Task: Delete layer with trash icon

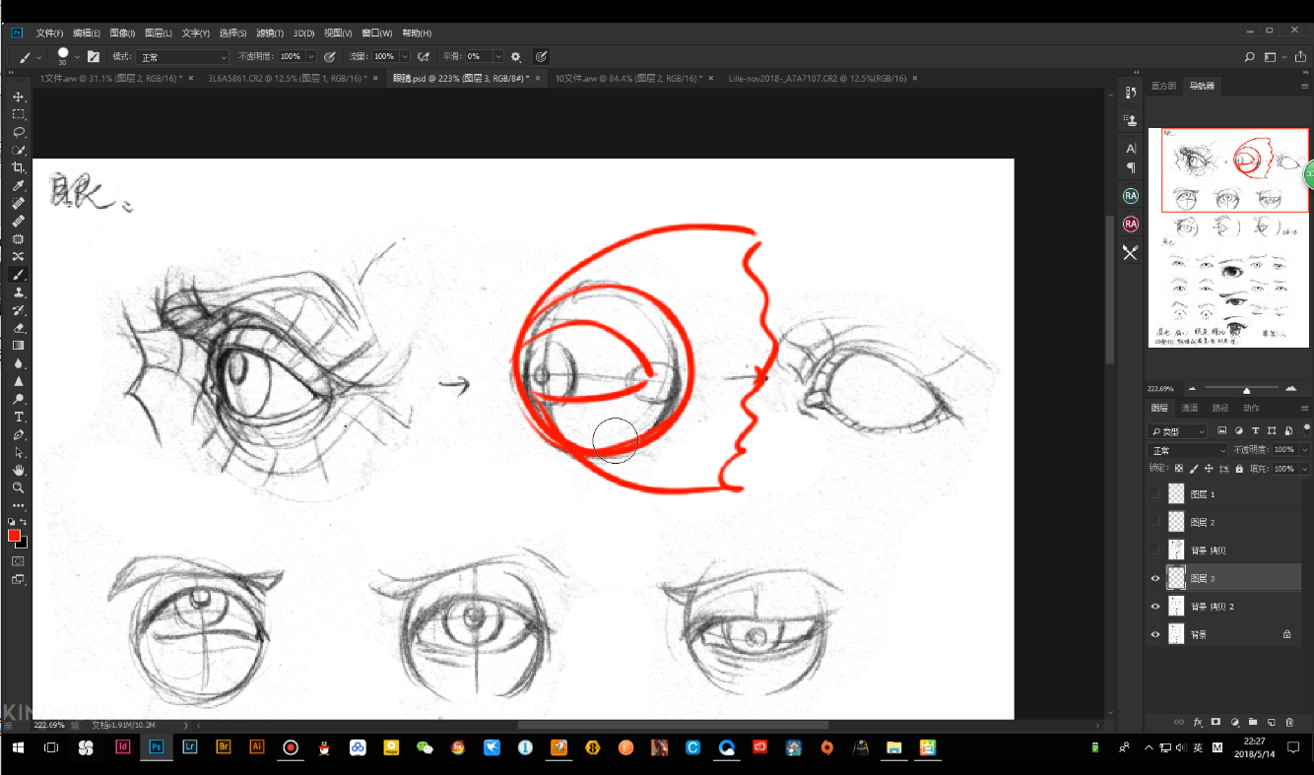Action: [1288, 722]
